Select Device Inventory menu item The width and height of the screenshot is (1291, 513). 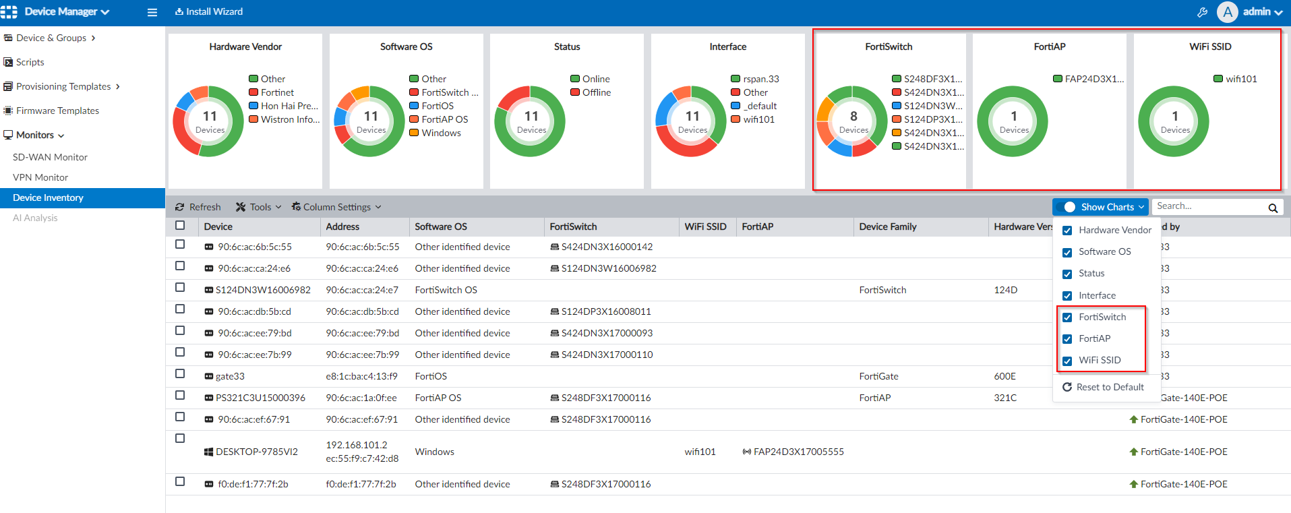tap(82, 198)
